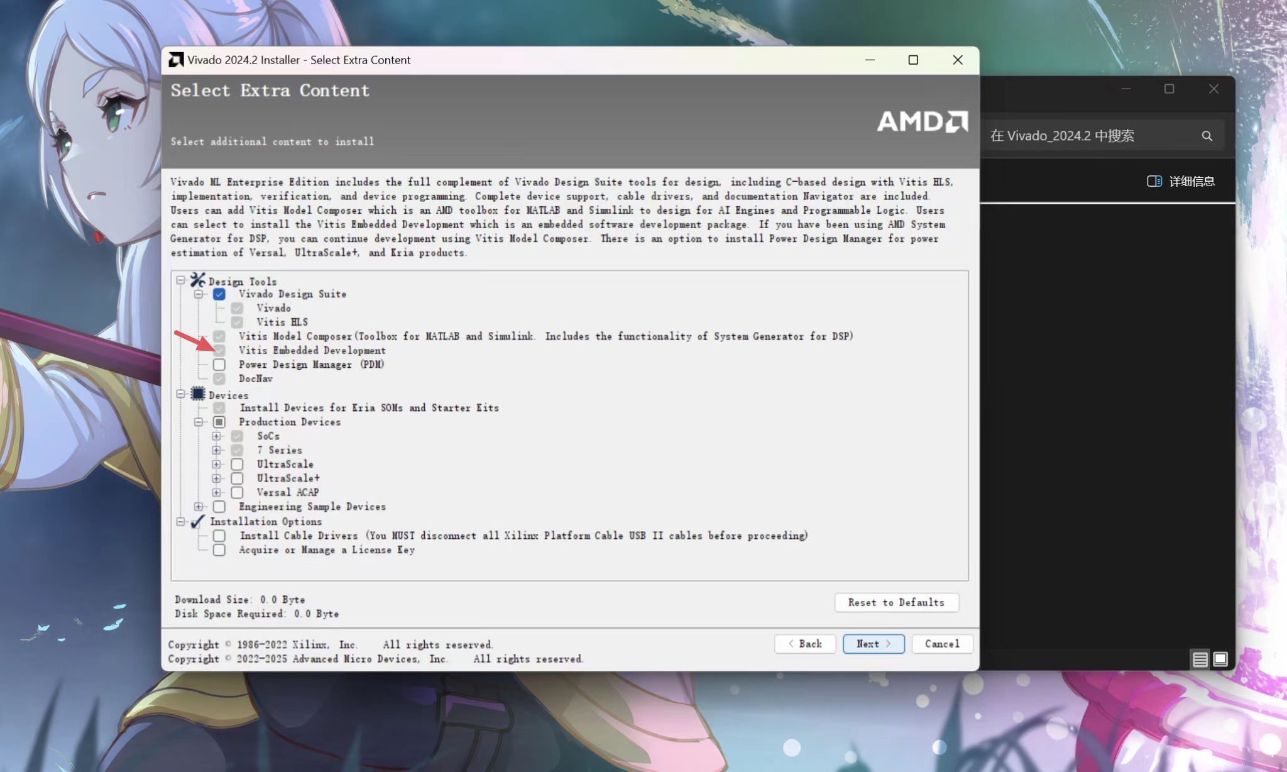Enable Install Cable Drivers checkbox
This screenshot has height=772, width=1287.
[219, 536]
